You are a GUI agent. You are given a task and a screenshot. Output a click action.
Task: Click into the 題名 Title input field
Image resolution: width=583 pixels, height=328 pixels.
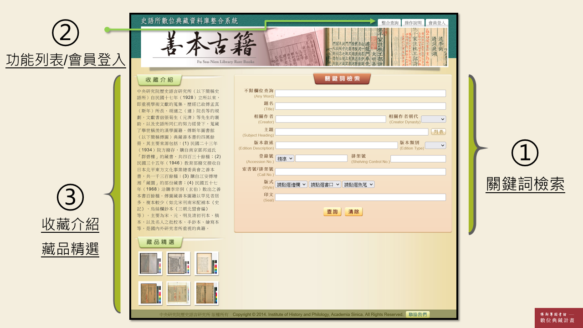(360, 106)
